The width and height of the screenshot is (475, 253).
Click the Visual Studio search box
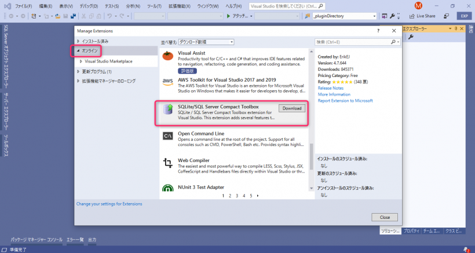point(287,6)
